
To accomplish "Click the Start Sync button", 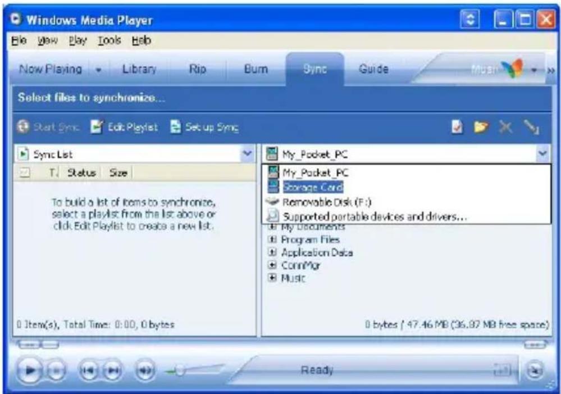I will point(48,127).
